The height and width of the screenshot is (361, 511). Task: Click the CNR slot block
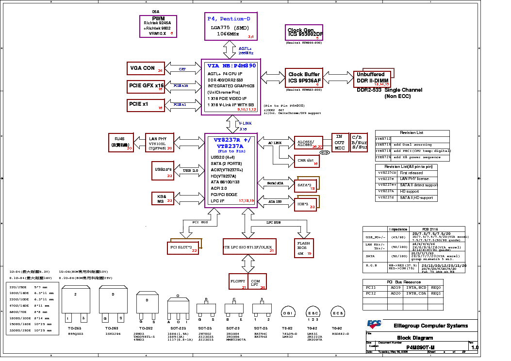click(307, 161)
